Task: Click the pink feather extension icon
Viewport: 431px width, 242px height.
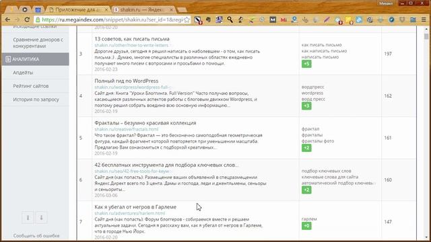Action: (x=327, y=19)
